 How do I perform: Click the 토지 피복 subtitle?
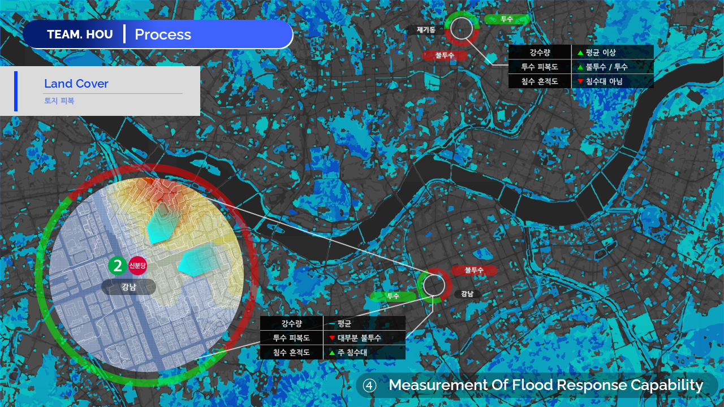(59, 101)
